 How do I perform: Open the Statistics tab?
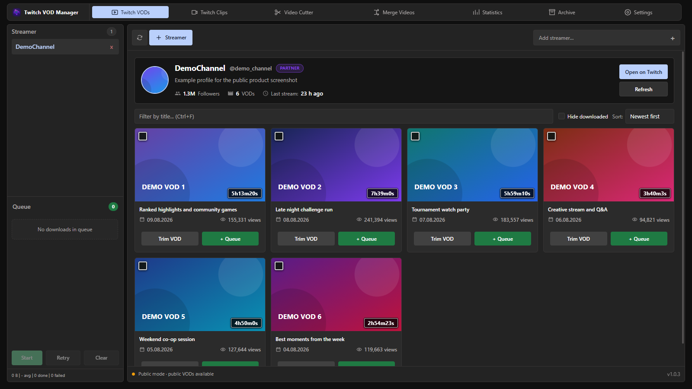click(487, 13)
